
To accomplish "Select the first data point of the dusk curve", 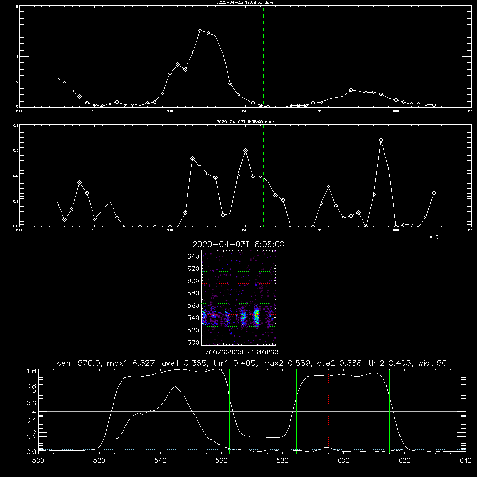I will pyautogui.click(x=57, y=201).
